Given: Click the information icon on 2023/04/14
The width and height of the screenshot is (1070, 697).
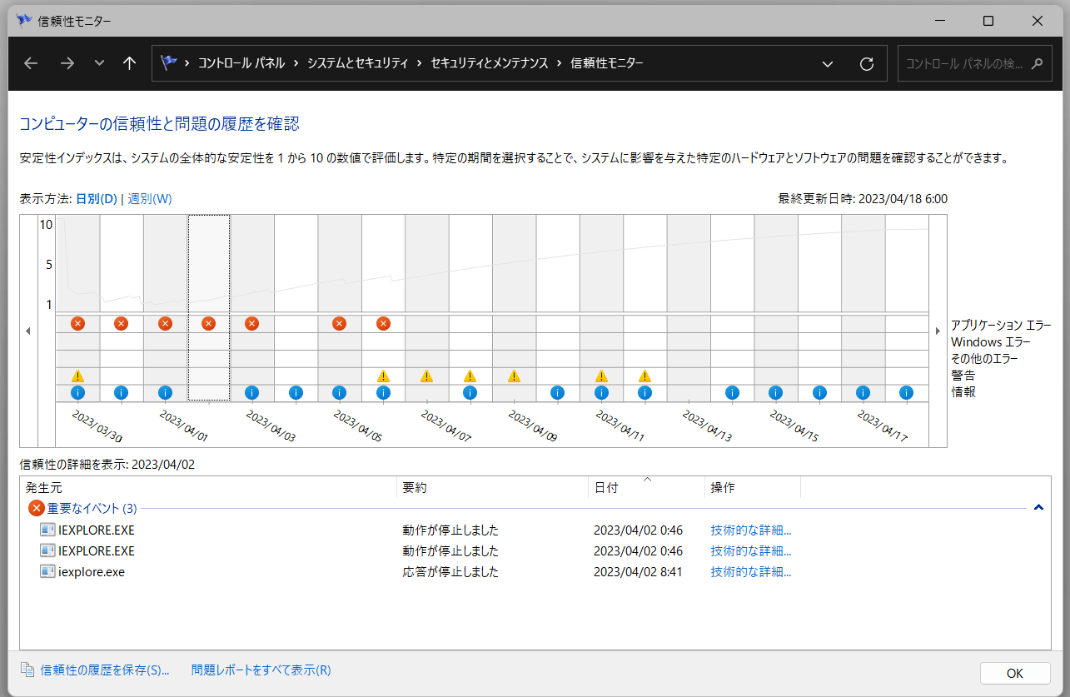Looking at the screenshot, I should click(732, 392).
